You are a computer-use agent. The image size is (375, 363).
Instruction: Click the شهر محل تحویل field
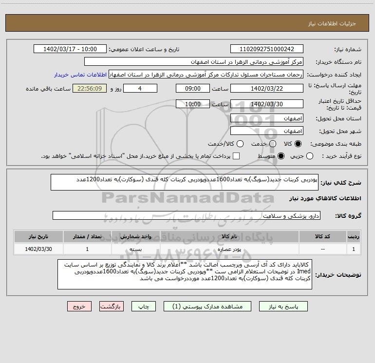(x=267, y=131)
